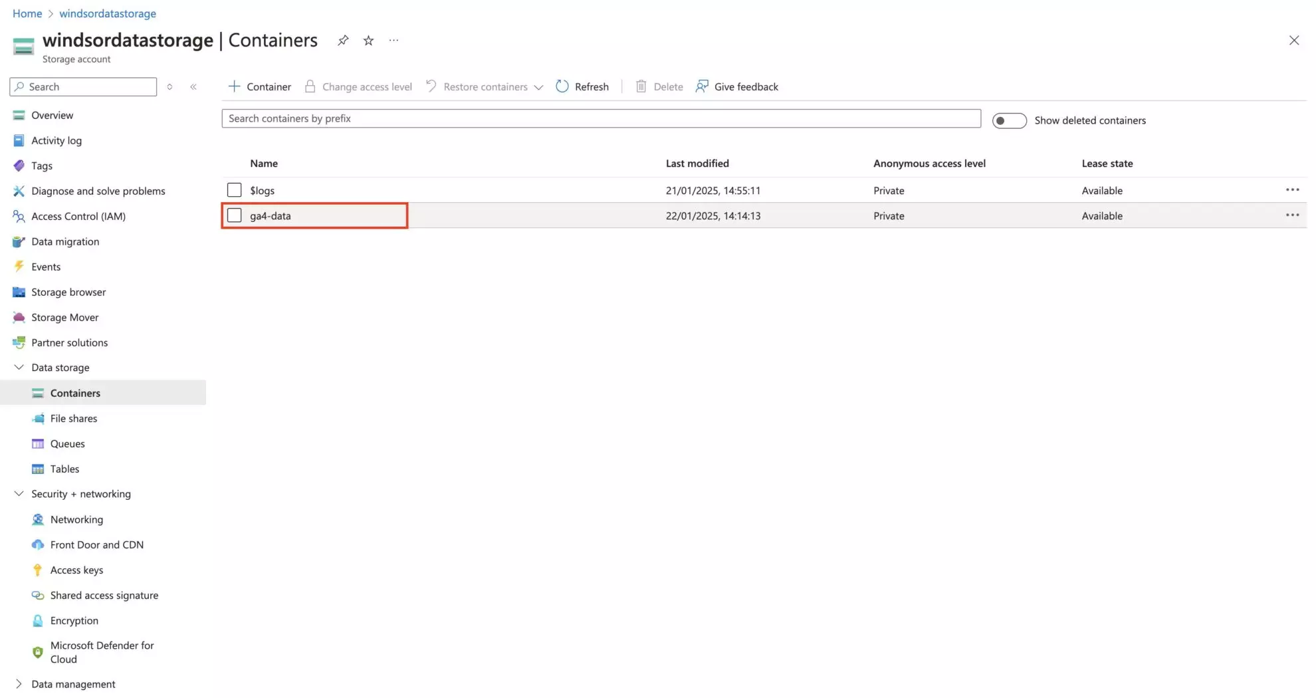1316x698 pixels.
Task: Open context menu for ga4-data row
Action: point(1292,215)
